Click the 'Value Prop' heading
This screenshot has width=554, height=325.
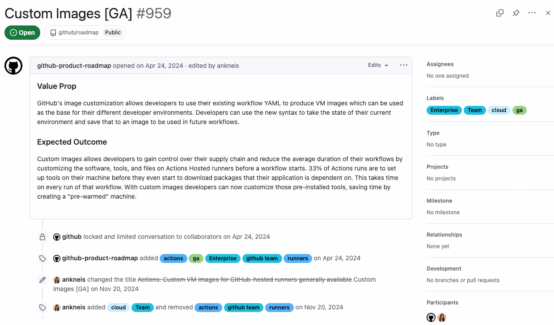(x=57, y=86)
